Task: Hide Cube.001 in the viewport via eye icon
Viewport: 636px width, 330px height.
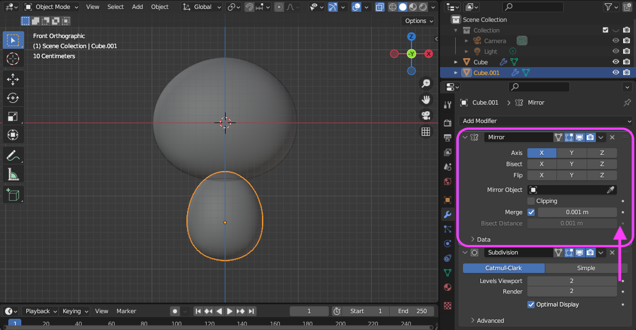Action: (x=615, y=72)
